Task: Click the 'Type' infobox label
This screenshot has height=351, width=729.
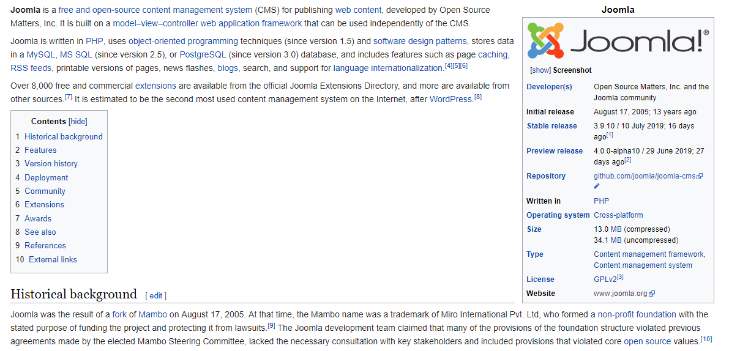Action: click(535, 254)
